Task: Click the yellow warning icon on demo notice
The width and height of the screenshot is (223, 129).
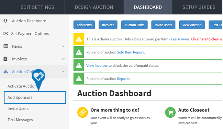Action: pos(79,39)
